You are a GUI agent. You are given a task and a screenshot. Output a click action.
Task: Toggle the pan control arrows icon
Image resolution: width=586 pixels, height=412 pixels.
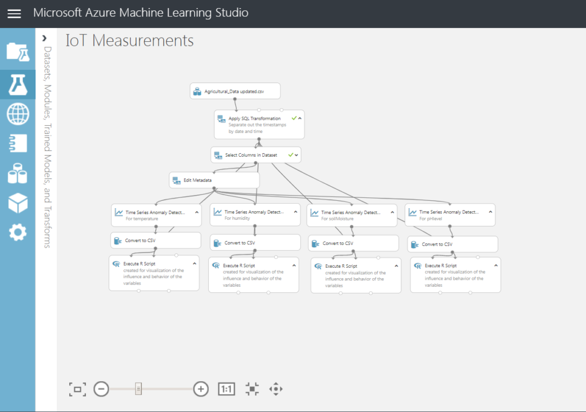[276, 389]
